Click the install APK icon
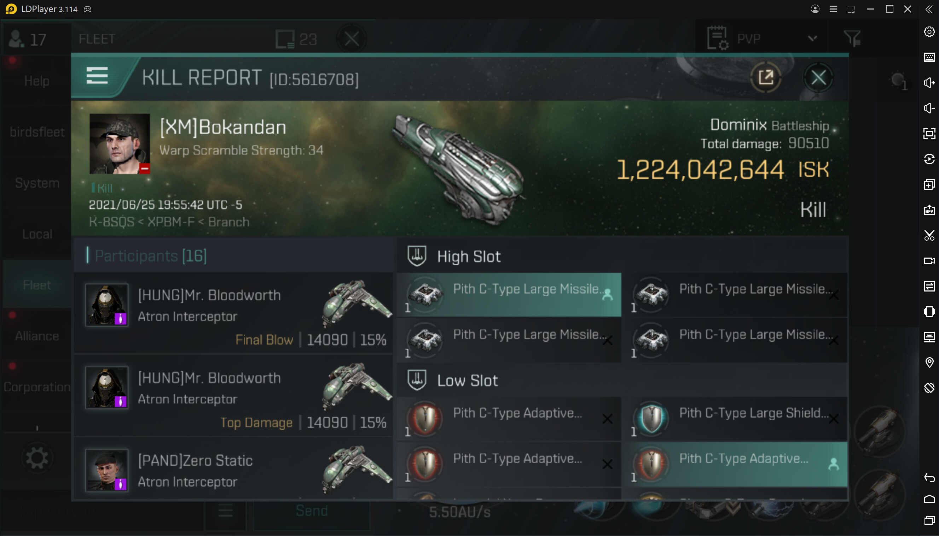The image size is (939, 536). (x=929, y=210)
